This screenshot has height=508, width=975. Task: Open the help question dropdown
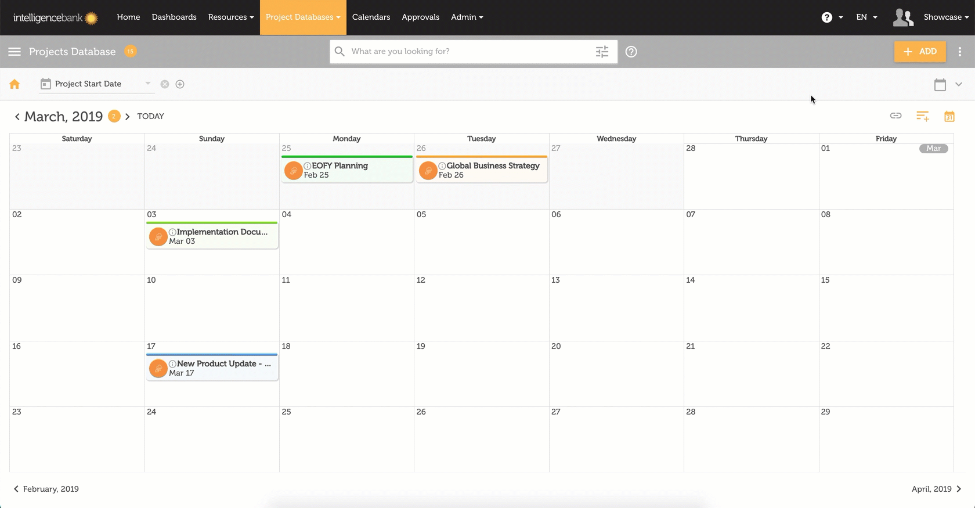tap(832, 17)
